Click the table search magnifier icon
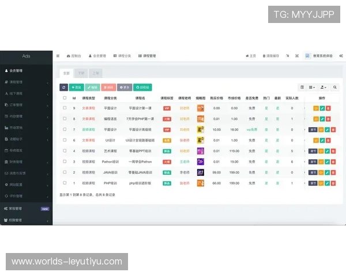346x276 pixels. tap(334, 87)
